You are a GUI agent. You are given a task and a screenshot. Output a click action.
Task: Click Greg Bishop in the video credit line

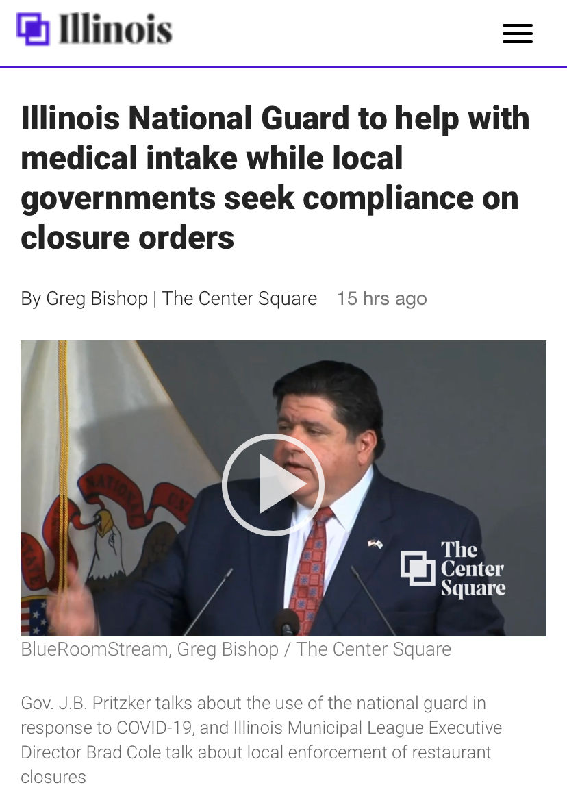click(227, 649)
